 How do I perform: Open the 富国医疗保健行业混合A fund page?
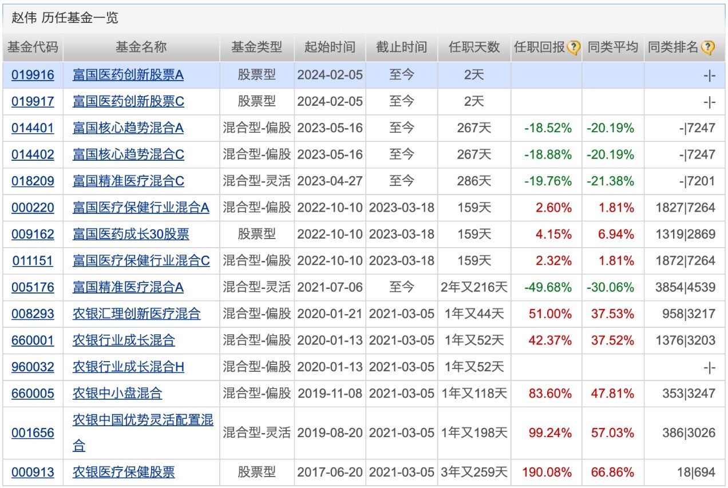141,208
